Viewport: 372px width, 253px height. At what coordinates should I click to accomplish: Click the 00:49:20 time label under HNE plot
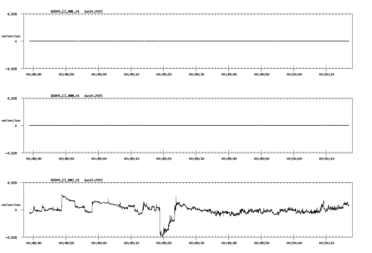click(x=164, y=74)
